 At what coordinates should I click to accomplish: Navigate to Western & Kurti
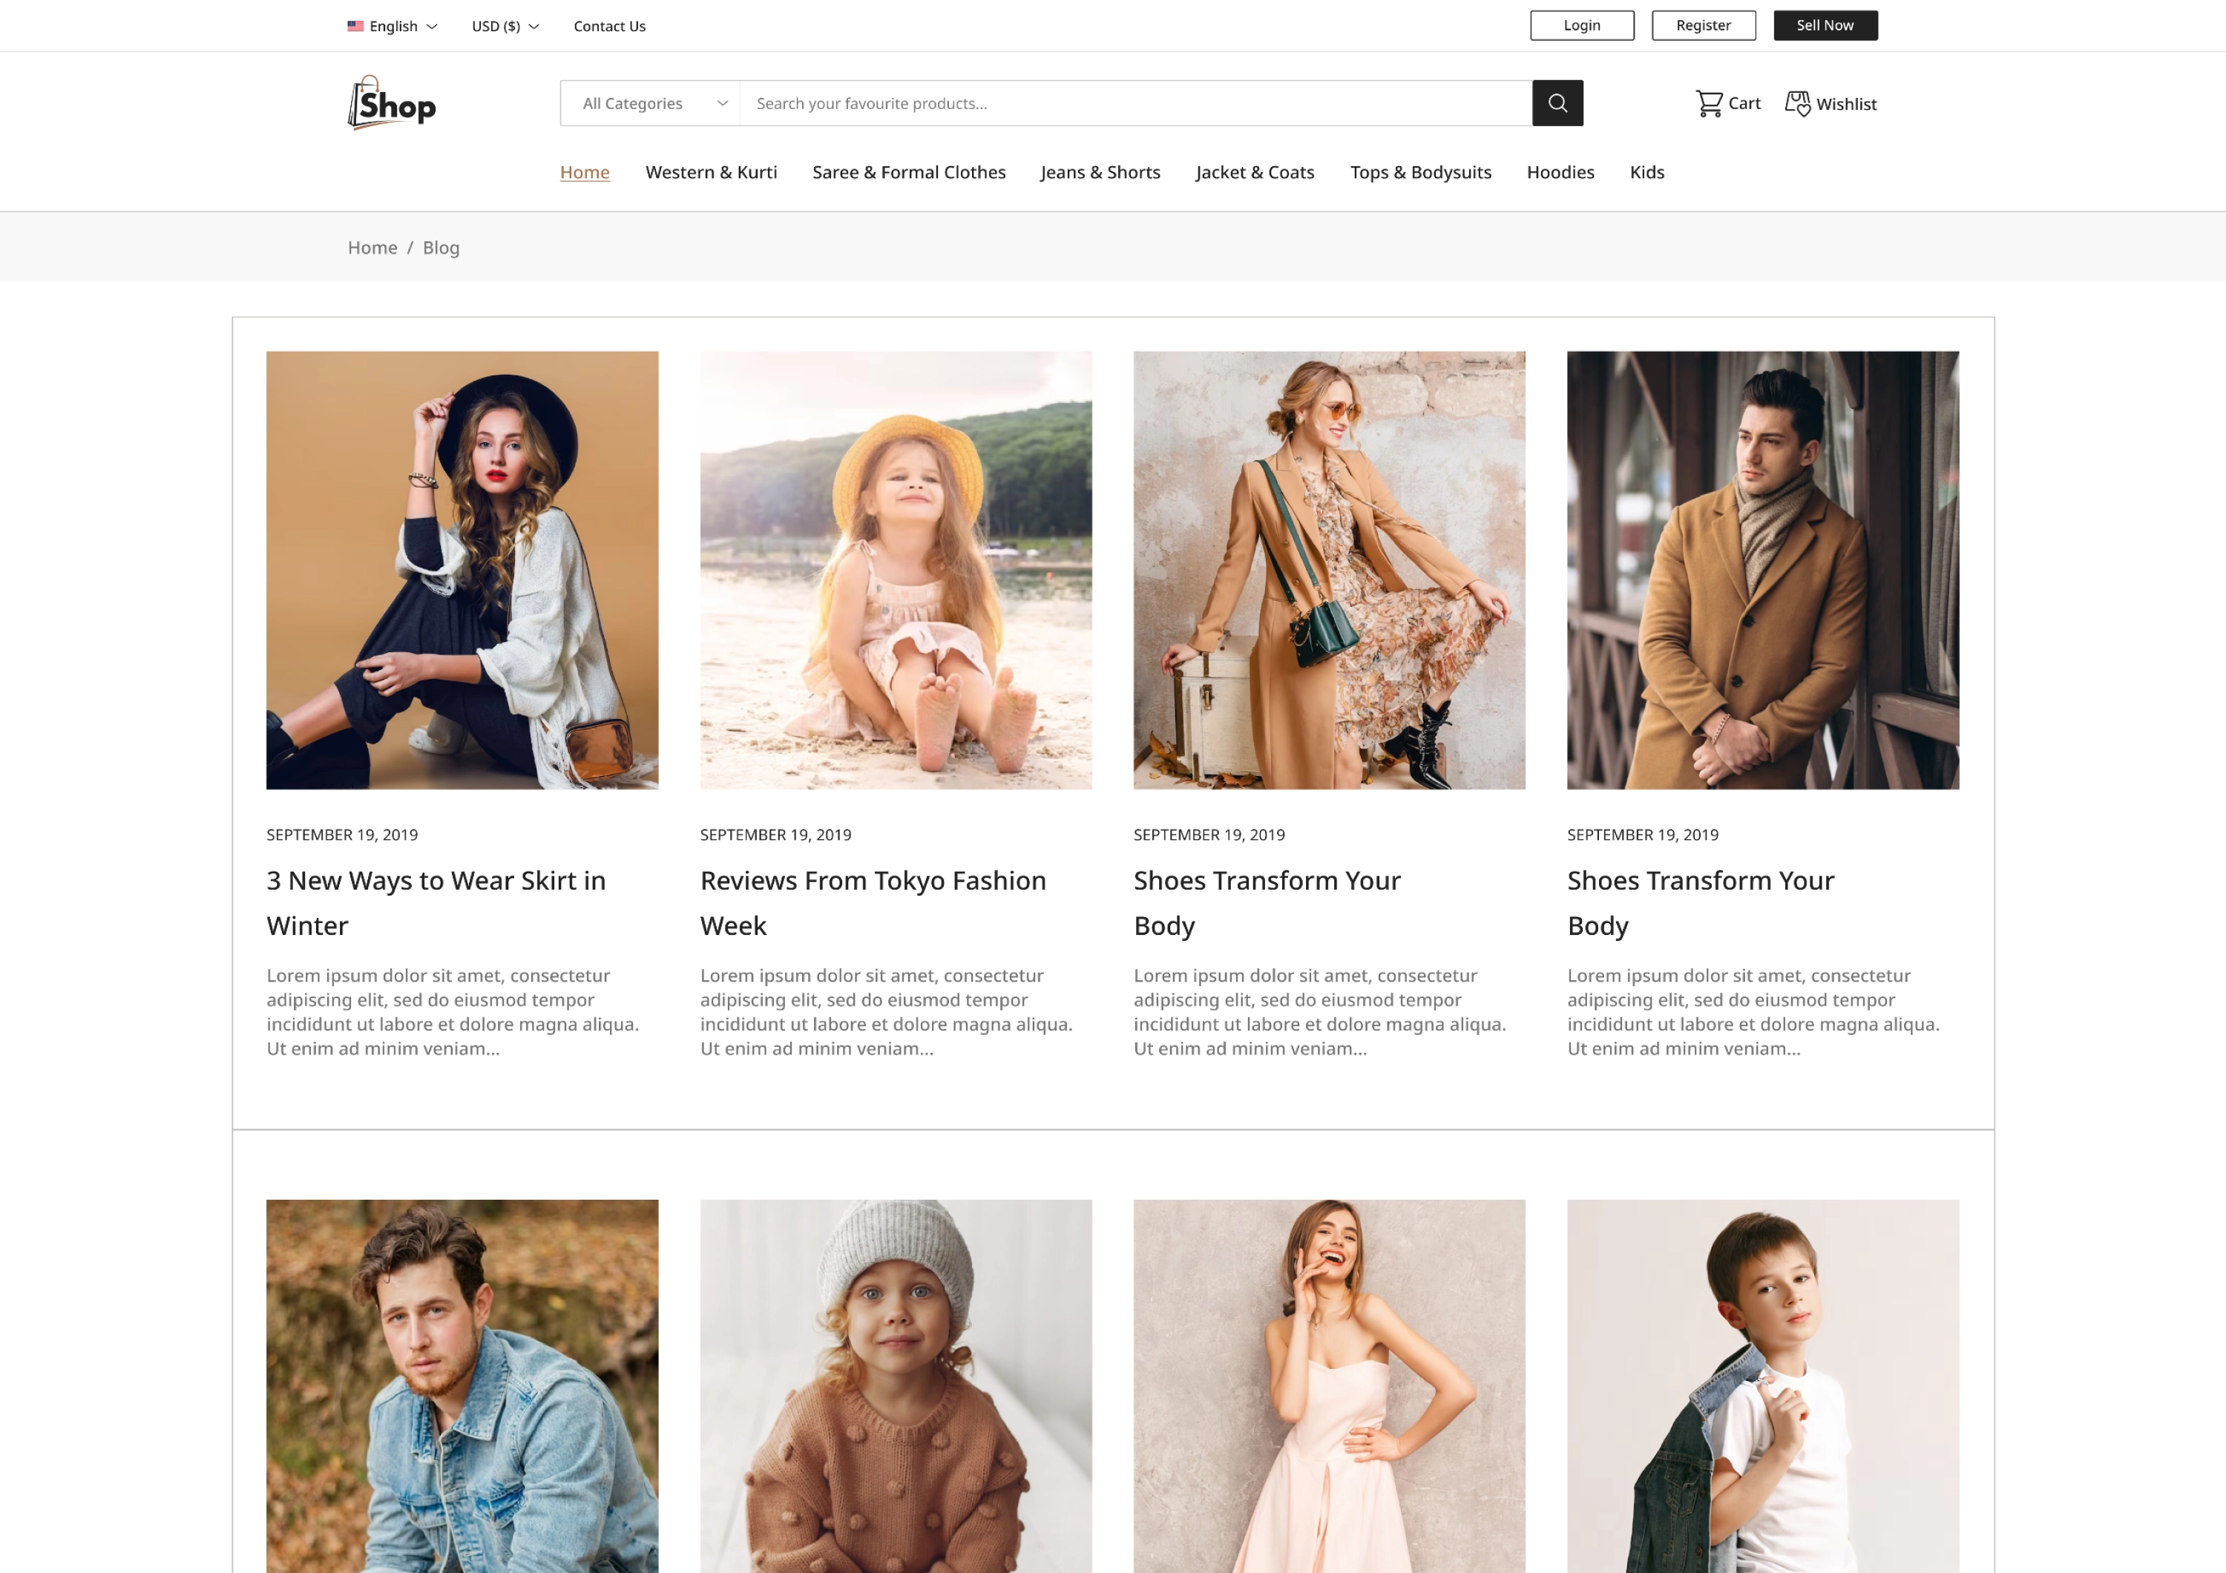click(711, 171)
